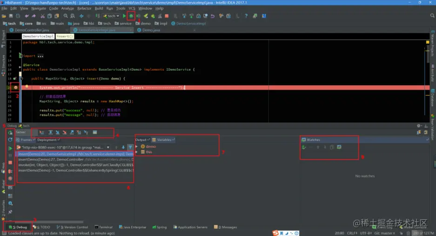Image resolution: width=436 pixels, height=236 pixels.
Task: Toggle tool window visibility at bottom-left corner
Action: pyautogui.click(x=4, y=233)
